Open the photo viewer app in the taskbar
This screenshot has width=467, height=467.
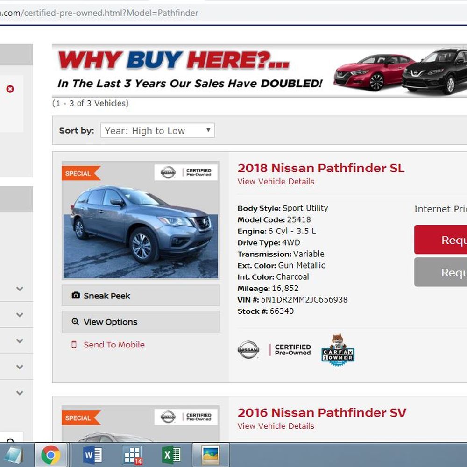click(x=211, y=455)
